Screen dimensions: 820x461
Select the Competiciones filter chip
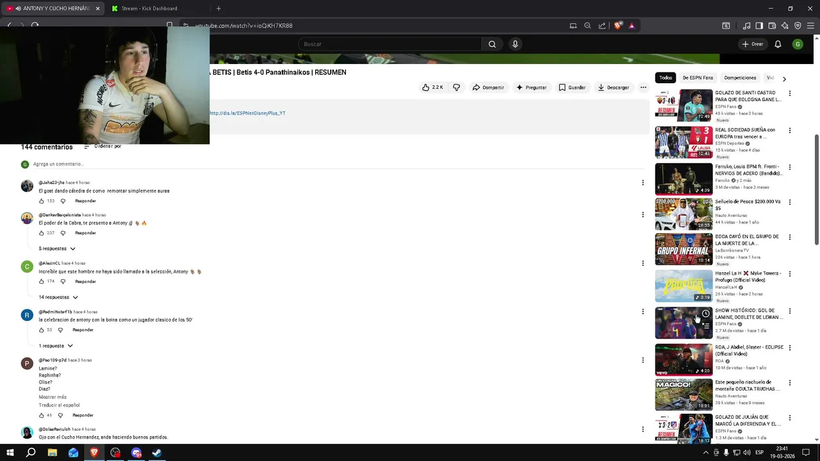tap(740, 78)
